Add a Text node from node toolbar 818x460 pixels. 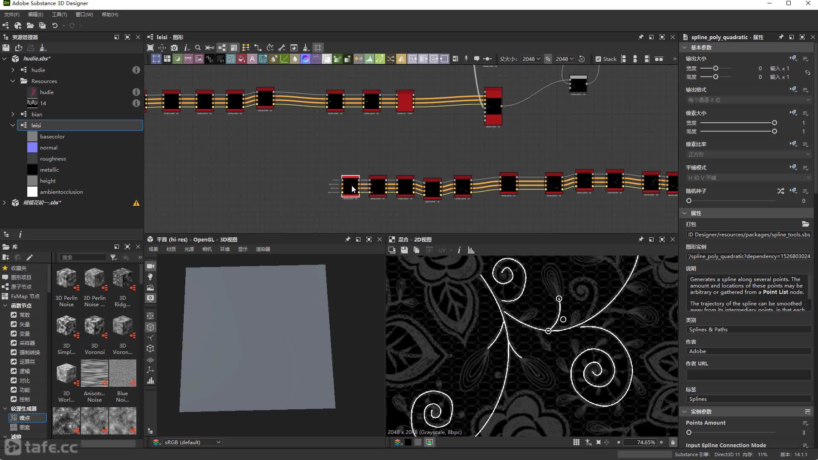click(x=252, y=59)
